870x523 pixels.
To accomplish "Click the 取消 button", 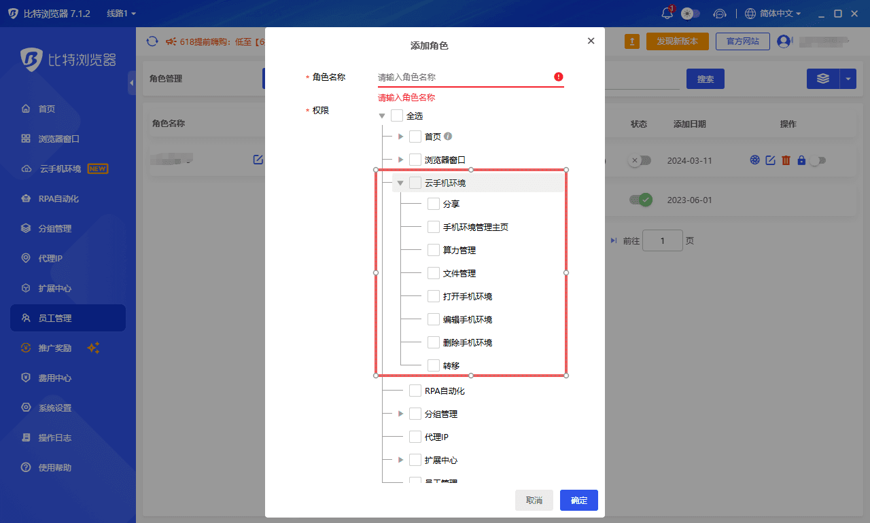I will point(534,500).
